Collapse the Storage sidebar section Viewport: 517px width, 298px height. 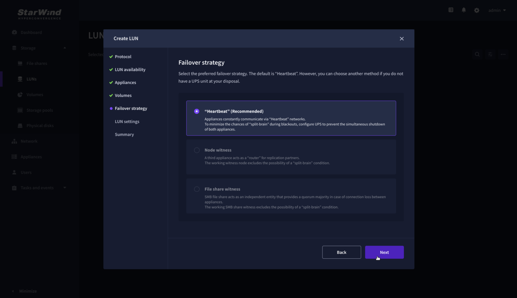click(x=65, y=48)
